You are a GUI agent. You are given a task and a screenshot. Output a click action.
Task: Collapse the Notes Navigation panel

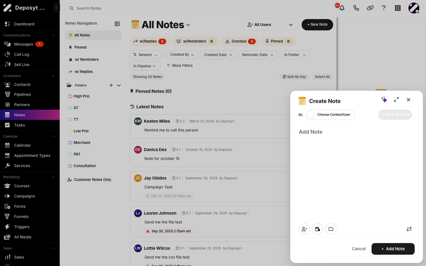(x=117, y=24)
